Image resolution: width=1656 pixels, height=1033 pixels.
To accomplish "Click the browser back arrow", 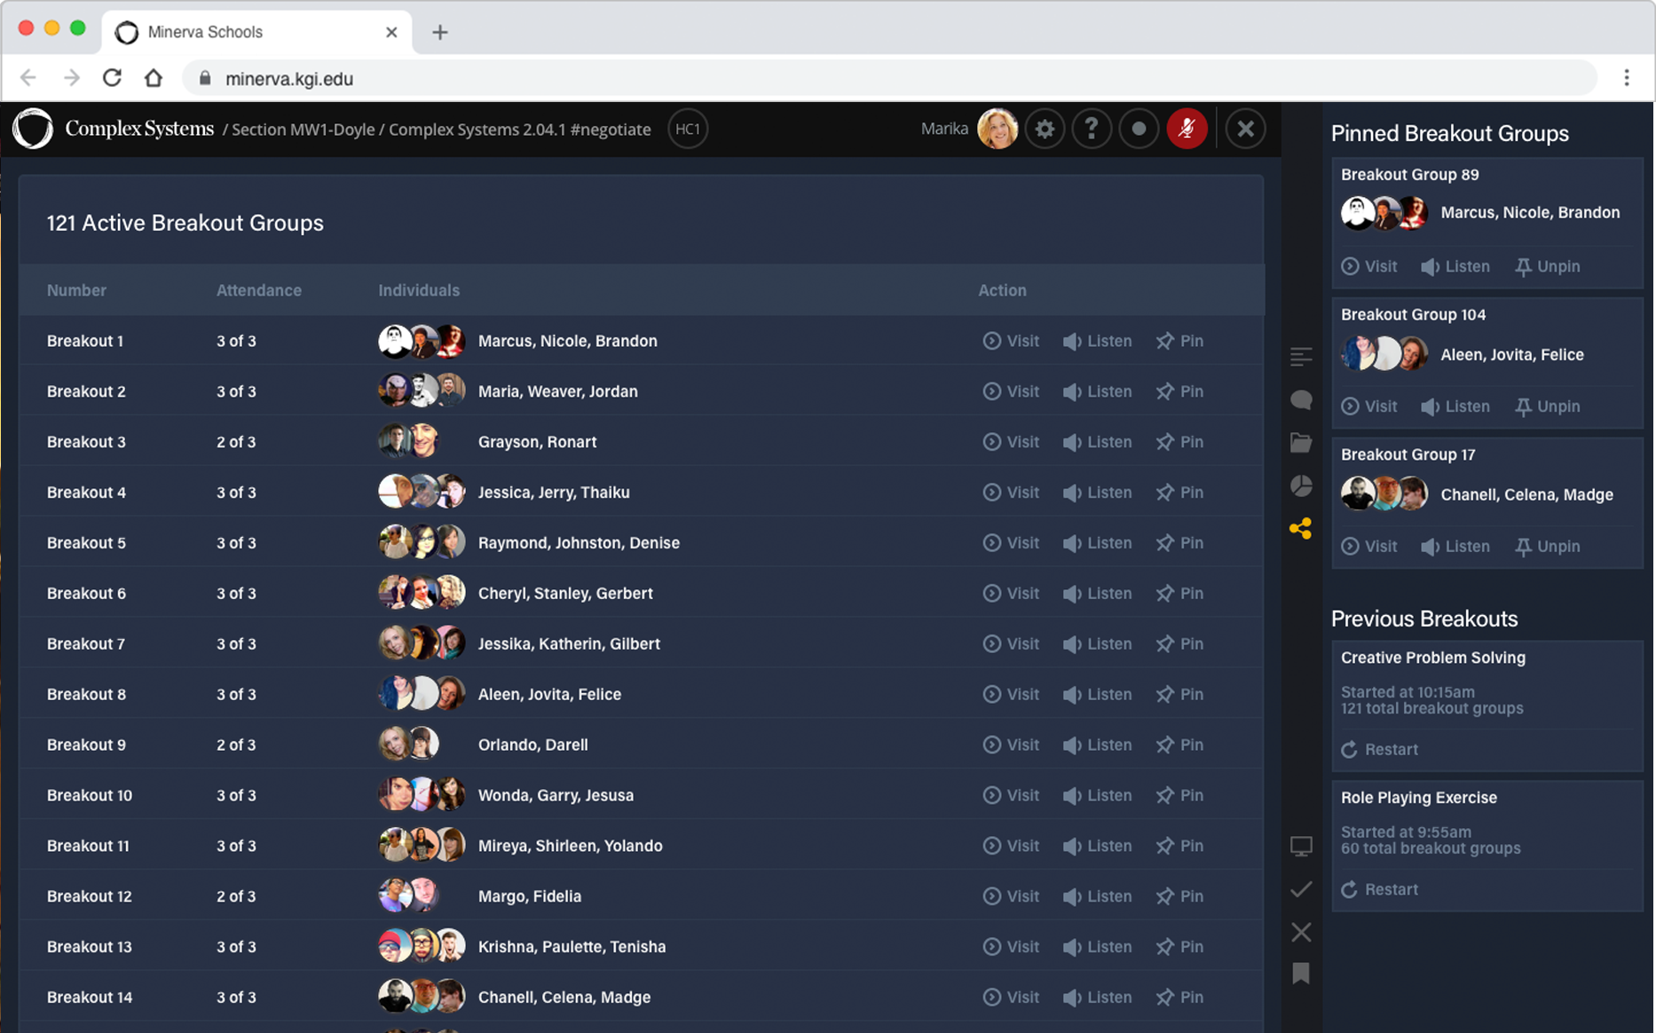I will (x=28, y=78).
